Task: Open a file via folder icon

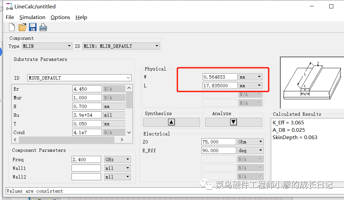Action: pos(22,27)
